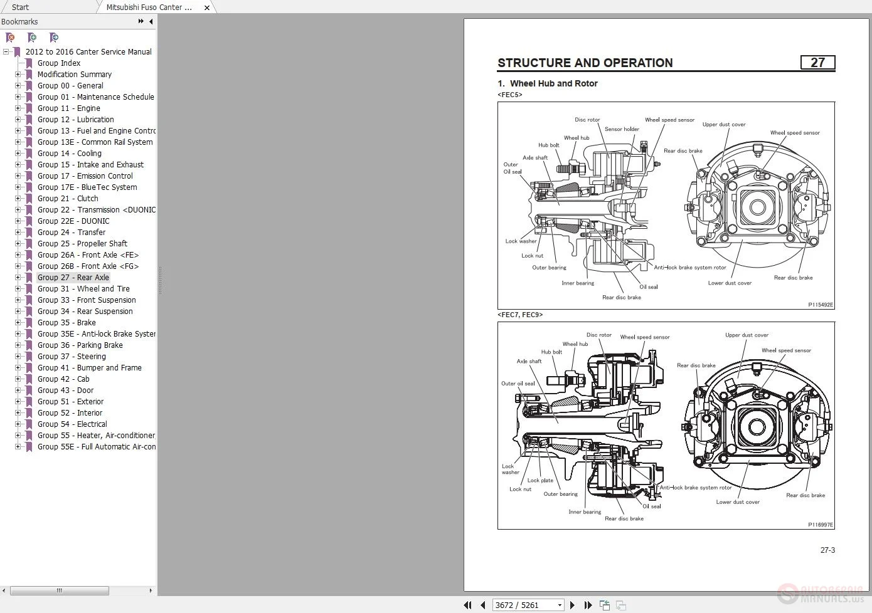Open Group 51 - Exterior bookmark
Screen dimensions: 872x613
point(70,402)
